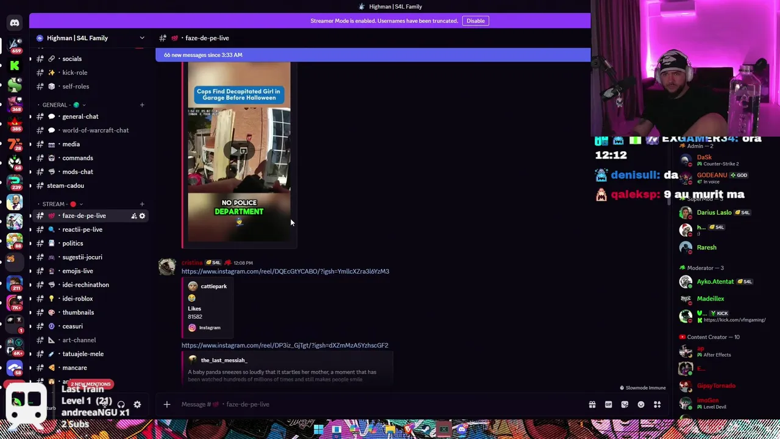The image size is (780, 439).
Task: Select the mancare channel
Action: click(90, 368)
